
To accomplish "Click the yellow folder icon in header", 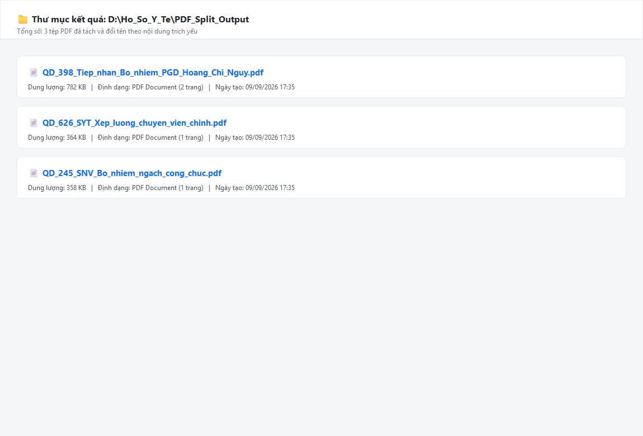I will [x=23, y=19].
